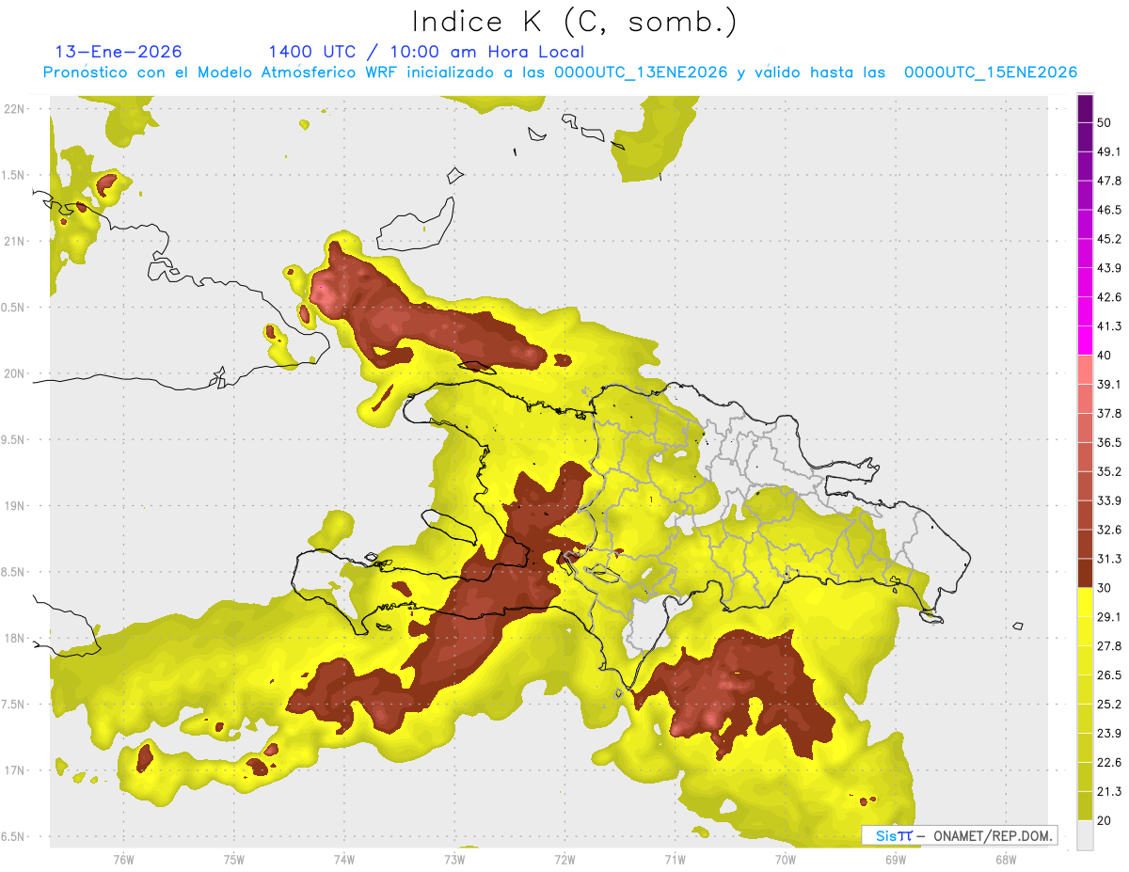Click the "SisTT - ONAMET/REP.DOM." credit label
This screenshot has width=1129, height=872.
tap(960, 835)
